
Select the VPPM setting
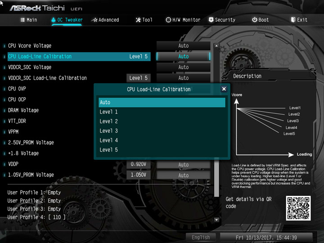click(13, 131)
